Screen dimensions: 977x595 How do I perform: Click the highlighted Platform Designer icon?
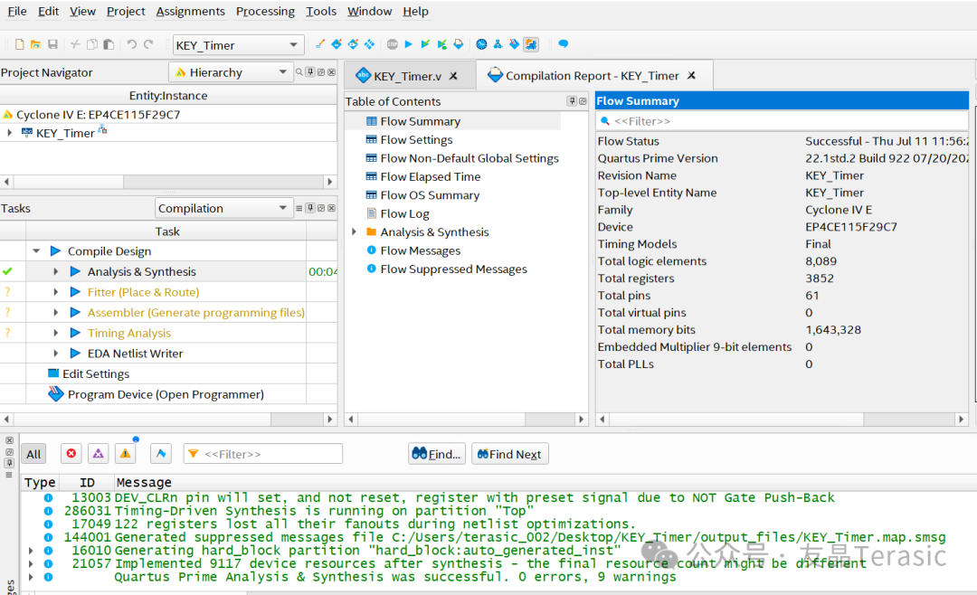coord(531,44)
